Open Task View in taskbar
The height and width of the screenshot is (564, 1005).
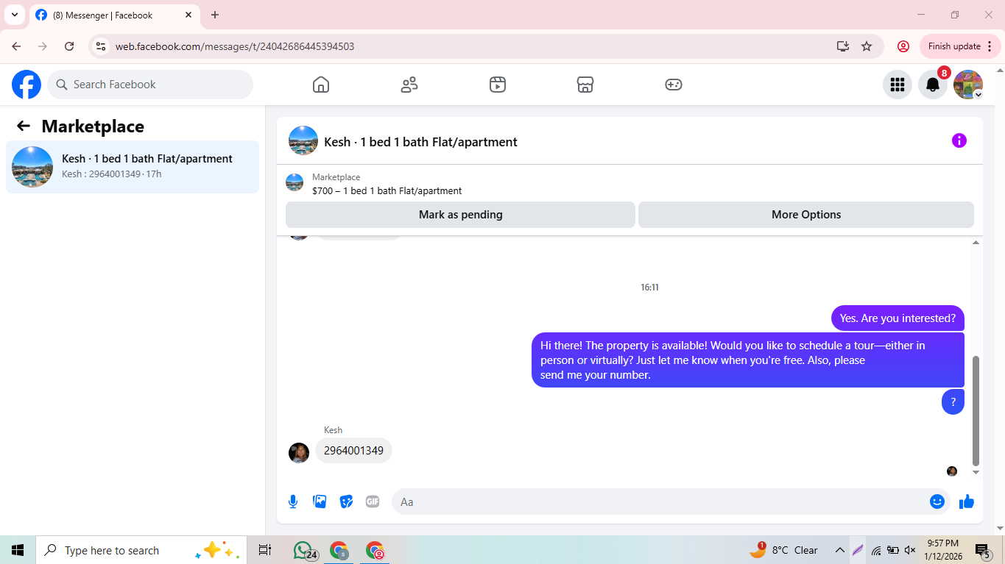coord(265,550)
